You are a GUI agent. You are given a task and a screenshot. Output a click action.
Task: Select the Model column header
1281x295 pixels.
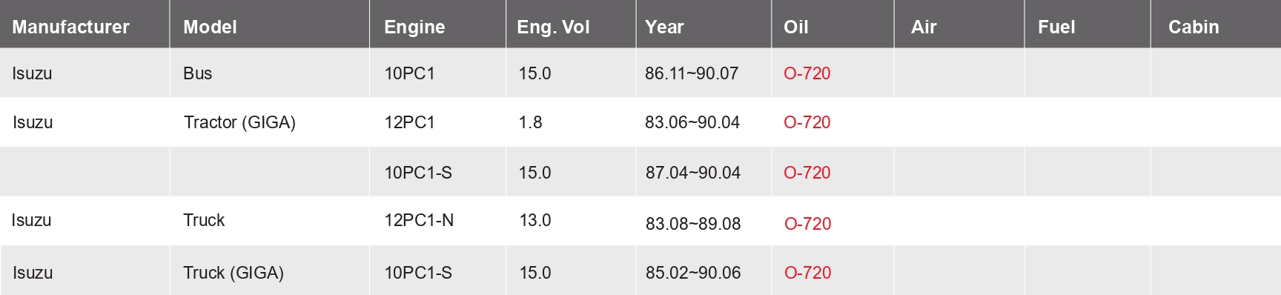(x=210, y=27)
